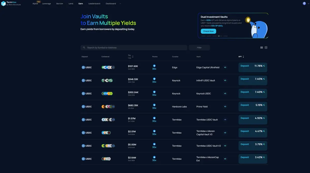Click the +1 collateral badge in Edge Capital UltraYield row

click(x=113, y=67)
